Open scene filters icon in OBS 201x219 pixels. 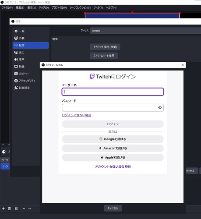17,208
